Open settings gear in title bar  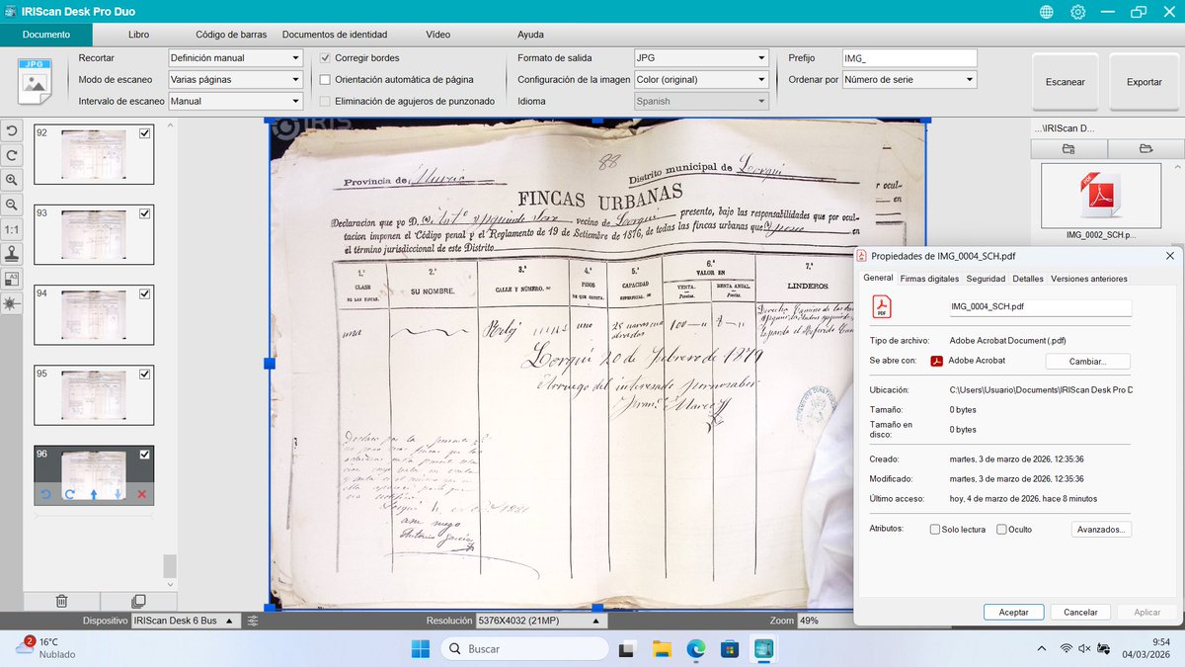click(x=1078, y=12)
